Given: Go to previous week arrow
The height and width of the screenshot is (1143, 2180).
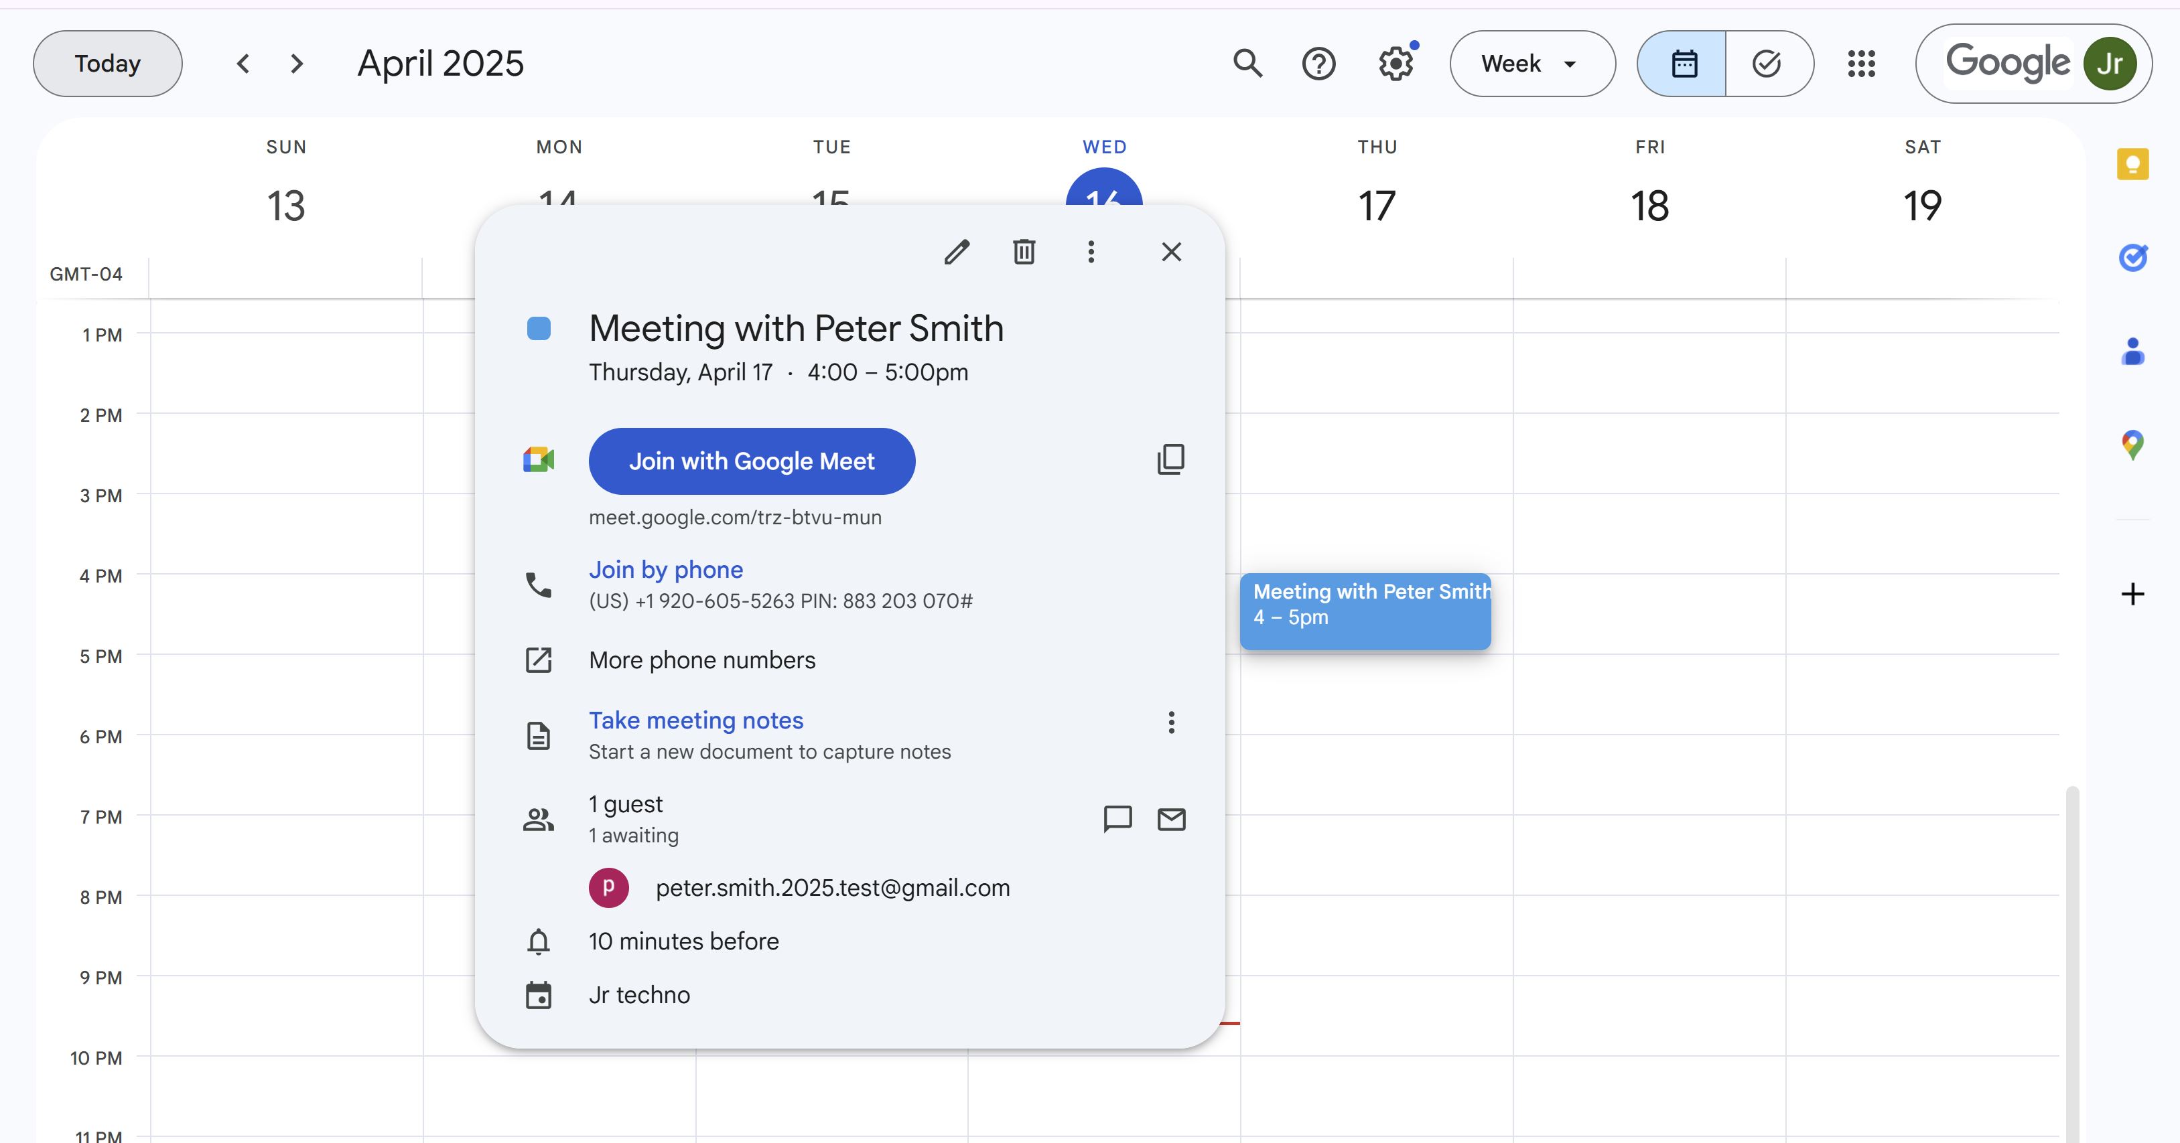Looking at the screenshot, I should [x=243, y=64].
